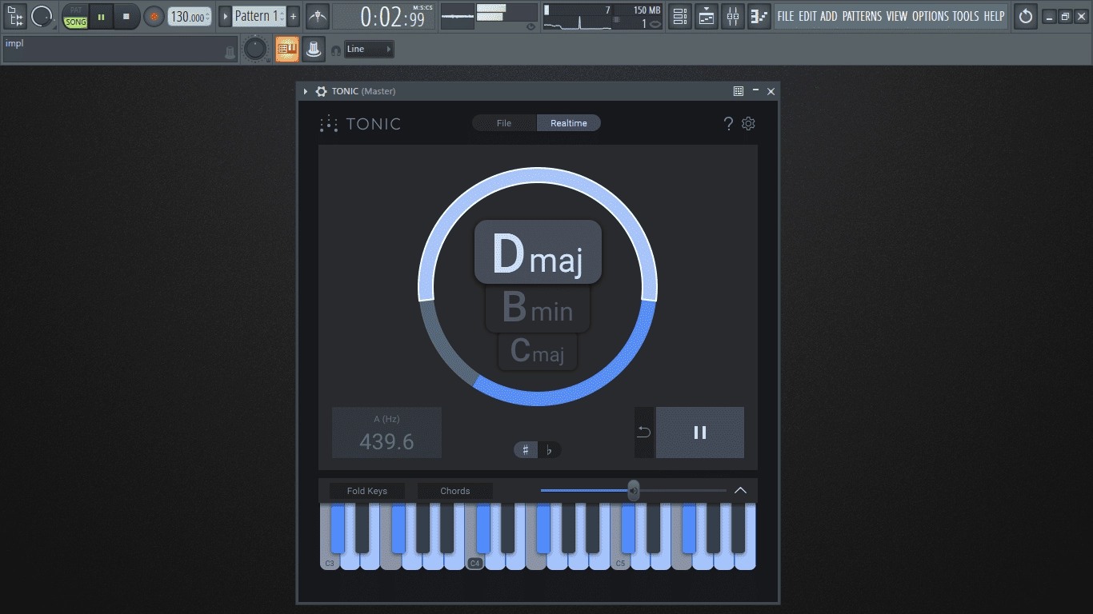Open the PATTERNS menu
This screenshot has height=614, width=1093.
click(863, 16)
